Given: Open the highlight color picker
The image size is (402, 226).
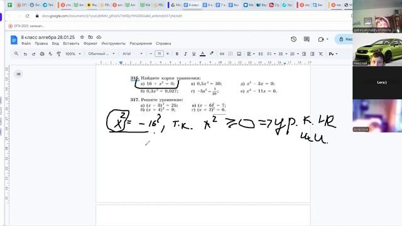Looking at the screenshot, I should point(212,53).
